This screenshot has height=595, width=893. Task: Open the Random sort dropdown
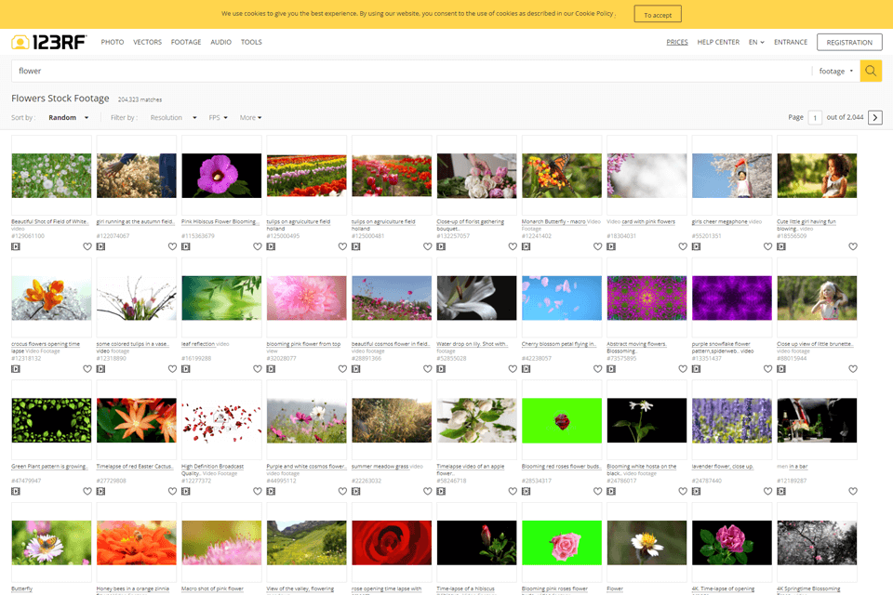(68, 118)
